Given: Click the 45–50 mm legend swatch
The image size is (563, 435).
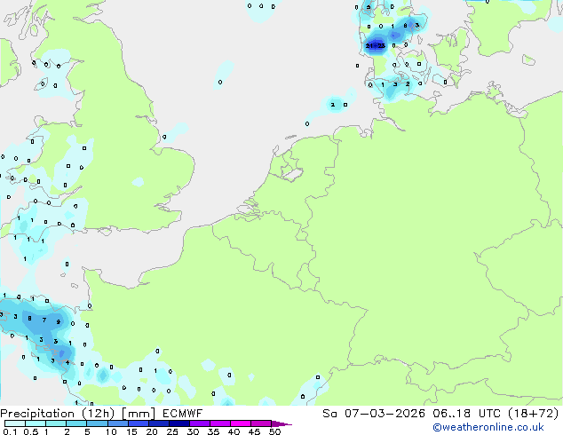Looking at the screenshot, I should point(261,423).
